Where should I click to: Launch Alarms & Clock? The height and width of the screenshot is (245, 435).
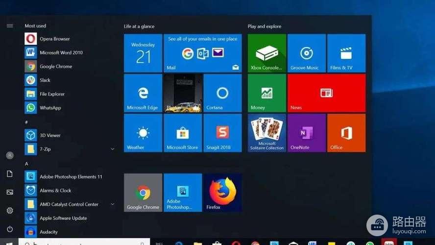tap(70, 190)
